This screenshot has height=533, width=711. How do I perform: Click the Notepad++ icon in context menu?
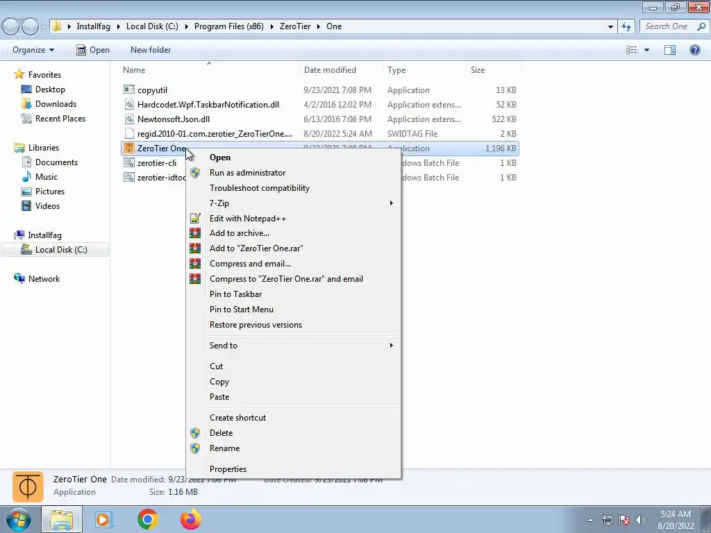pyautogui.click(x=195, y=218)
